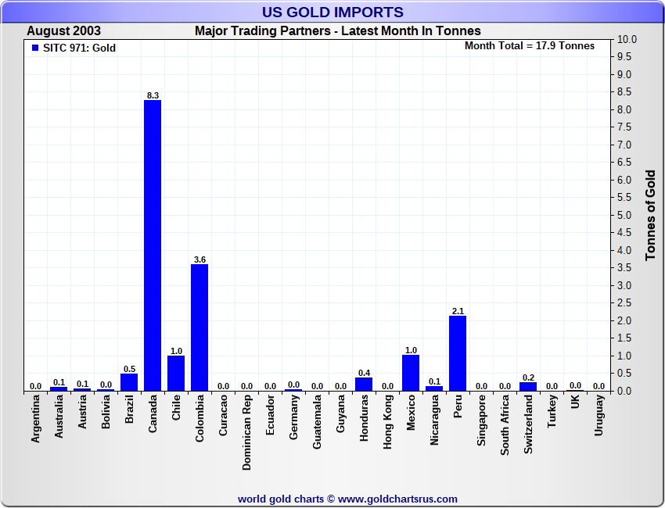The height and width of the screenshot is (508, 665).
Task: Click the tall Canada bar in the chart
Action: click(153, 245)
